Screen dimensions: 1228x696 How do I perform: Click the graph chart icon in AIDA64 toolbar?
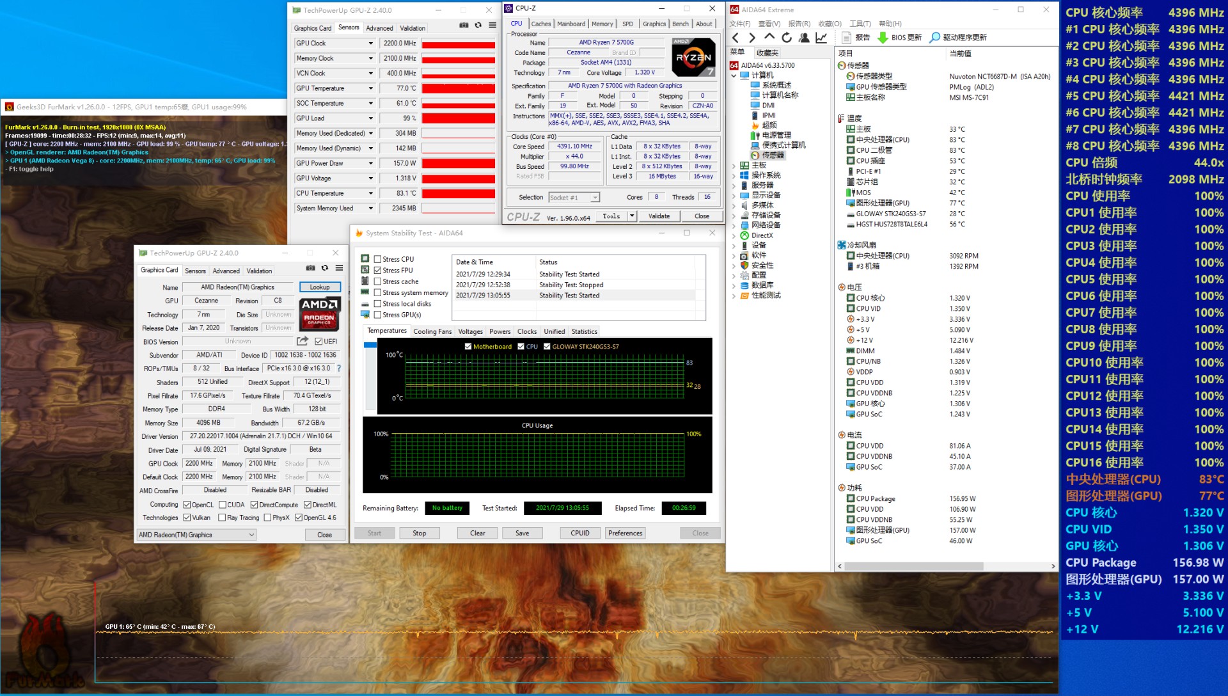click(821, 36)
